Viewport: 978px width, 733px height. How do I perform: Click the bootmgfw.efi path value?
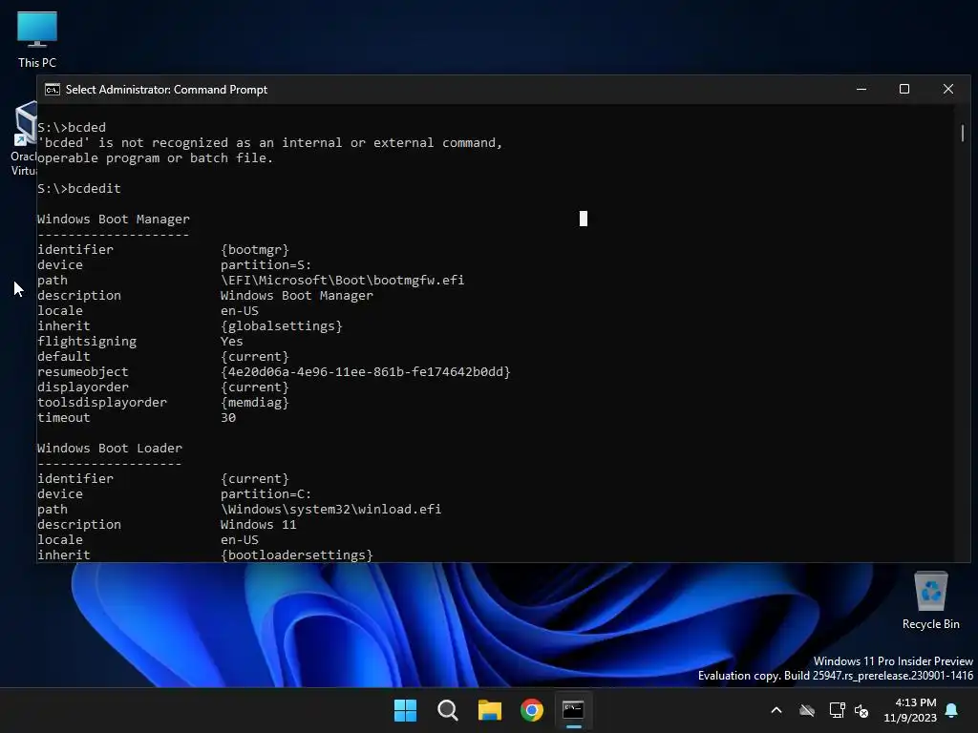(343, 280)
